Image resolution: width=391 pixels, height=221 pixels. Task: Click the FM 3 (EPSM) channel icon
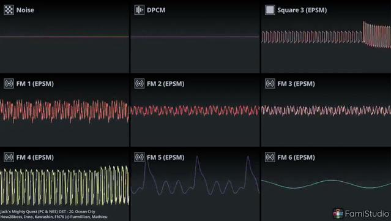coord(270,83)
